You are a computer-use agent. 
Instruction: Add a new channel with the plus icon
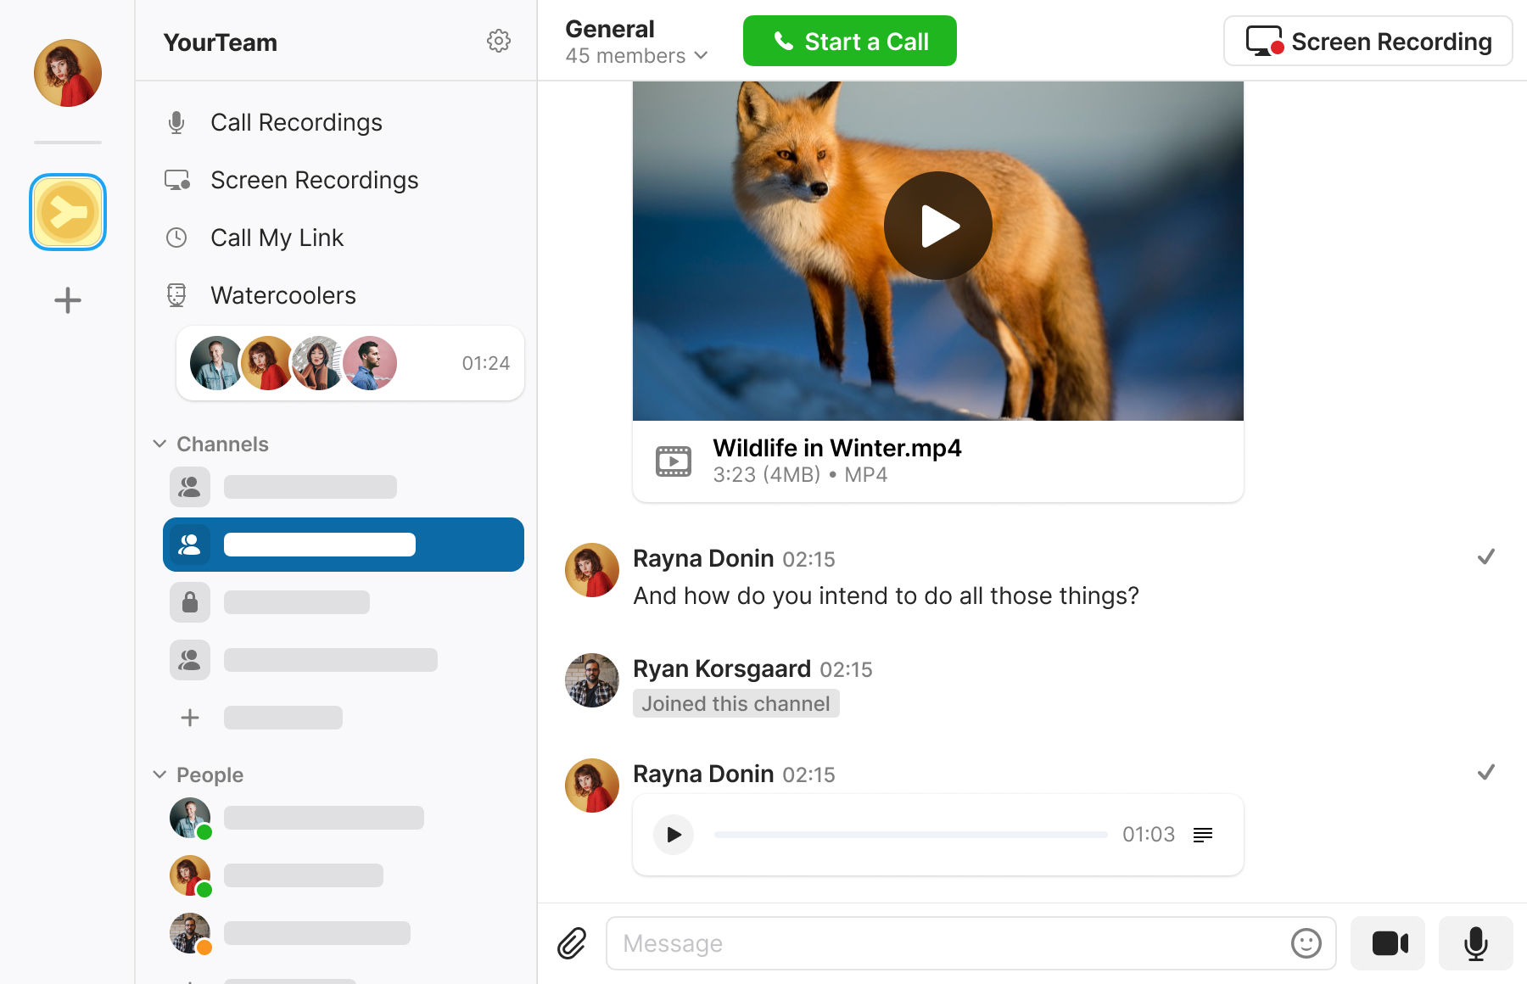coord(189,718)
